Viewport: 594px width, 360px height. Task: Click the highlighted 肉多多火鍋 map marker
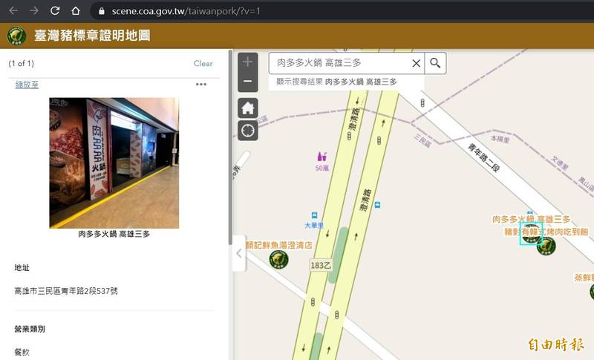(x=531, y=234)
